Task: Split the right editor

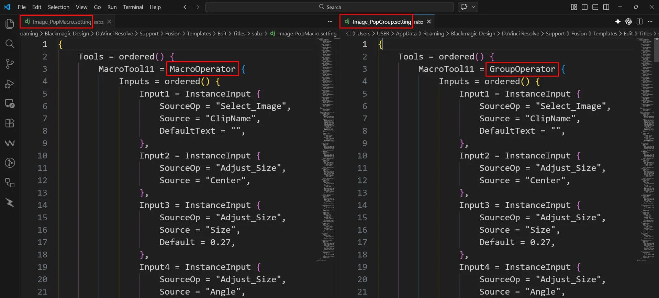Action: point(639,22)
